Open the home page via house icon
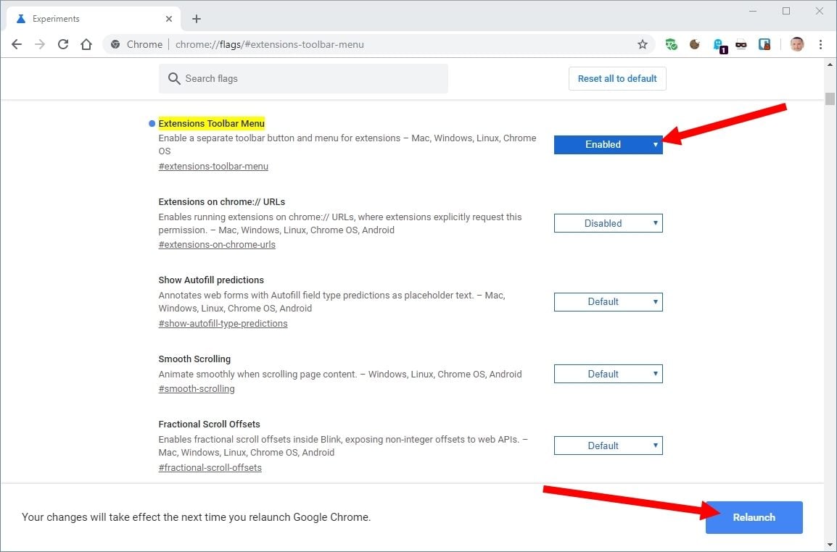 (x=86, y=44)
